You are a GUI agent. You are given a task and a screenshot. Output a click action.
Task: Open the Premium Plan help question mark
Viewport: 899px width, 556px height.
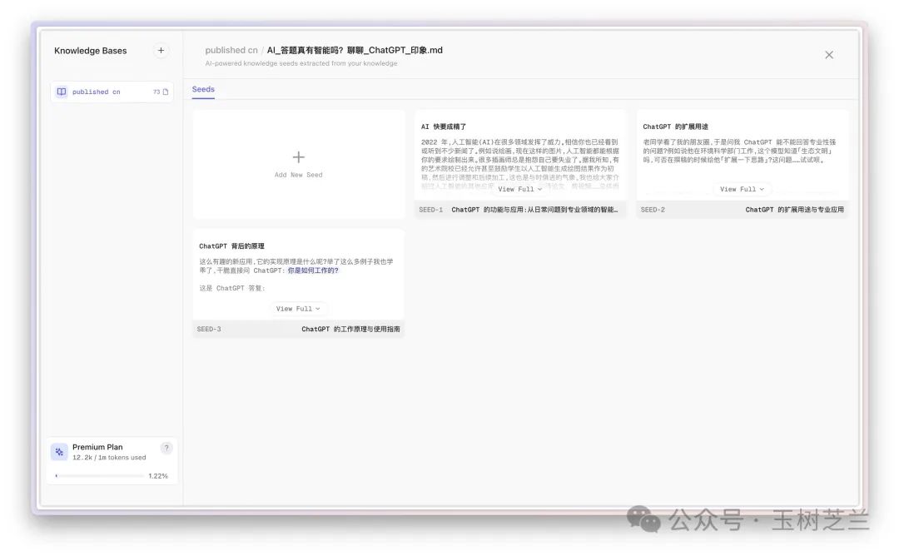(x=166, y=449)
